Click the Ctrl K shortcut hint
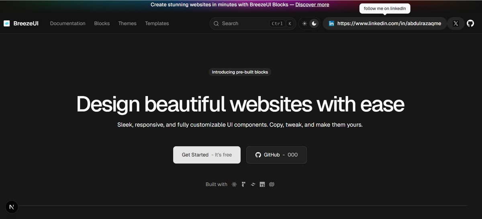This screenshot has height=219, width=482. tap(281, 24)
